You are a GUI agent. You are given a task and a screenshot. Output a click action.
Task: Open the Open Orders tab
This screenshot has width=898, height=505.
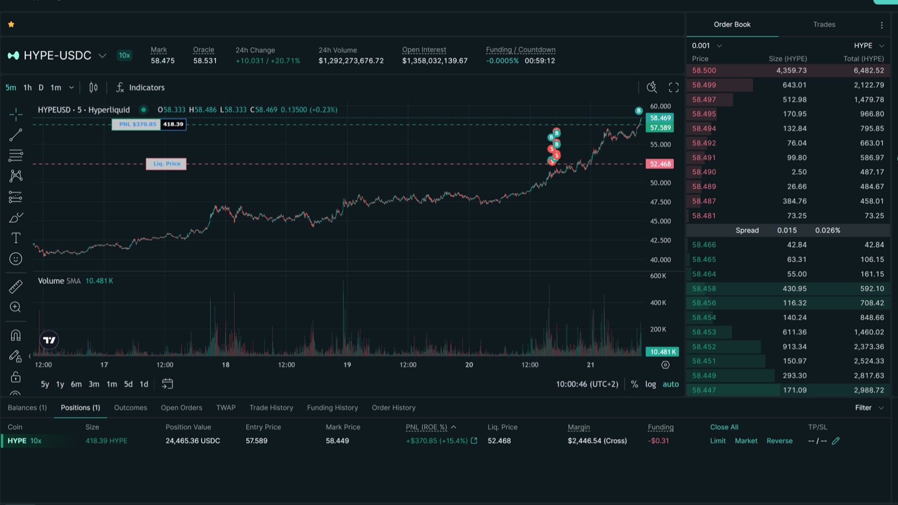pos(181,408)
